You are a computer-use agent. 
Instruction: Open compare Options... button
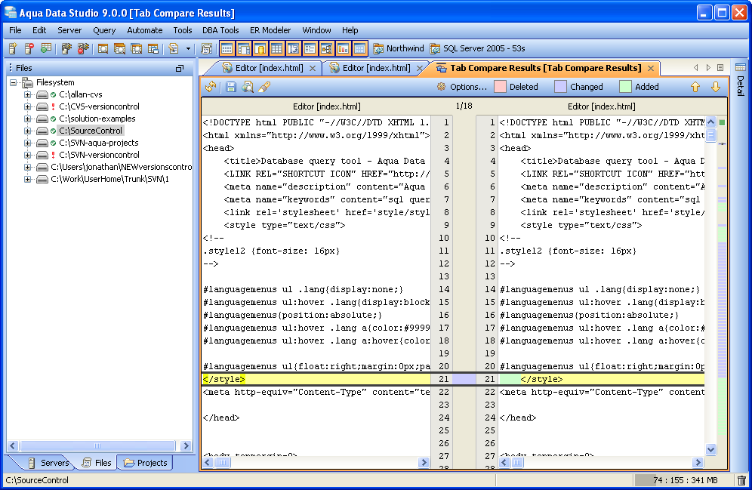click(x=462, y=87)
